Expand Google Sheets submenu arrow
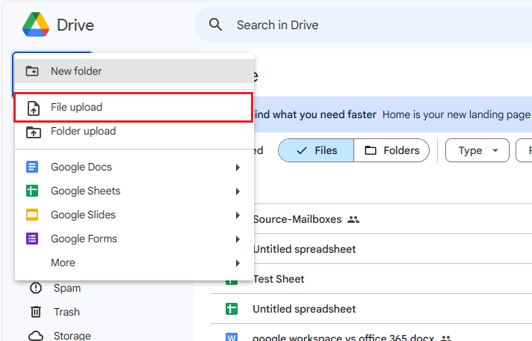 [238, 191]
